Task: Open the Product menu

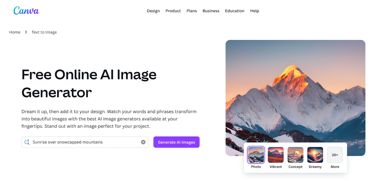Action: [x=173, y=11]
